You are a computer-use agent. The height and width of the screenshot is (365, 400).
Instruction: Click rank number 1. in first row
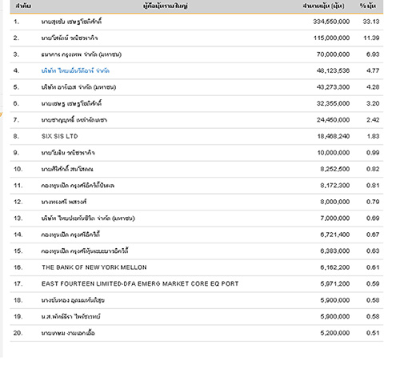click(17, 22)
